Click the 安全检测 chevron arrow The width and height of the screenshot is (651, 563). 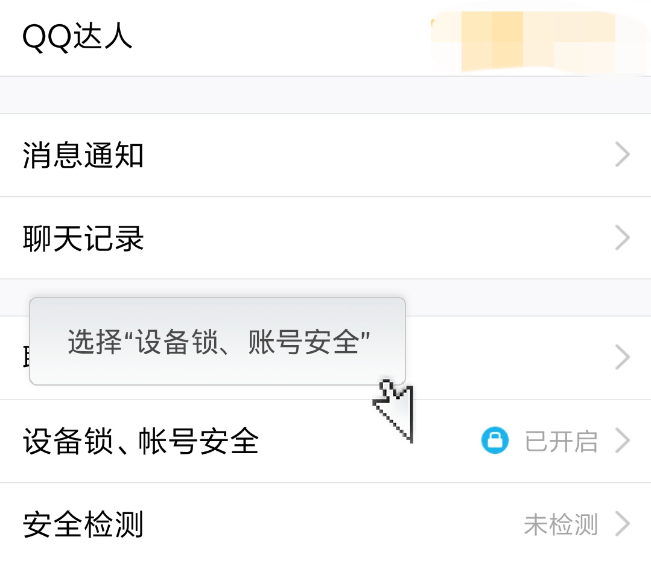coord(623,524)
